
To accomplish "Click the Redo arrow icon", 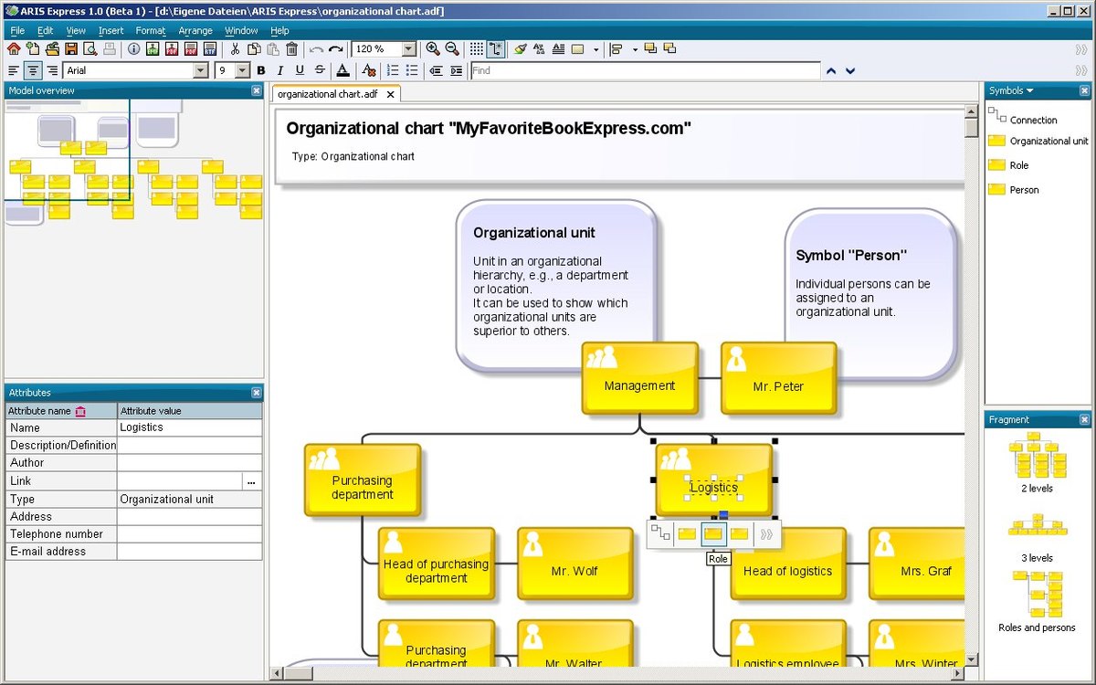I will (336, 49).
